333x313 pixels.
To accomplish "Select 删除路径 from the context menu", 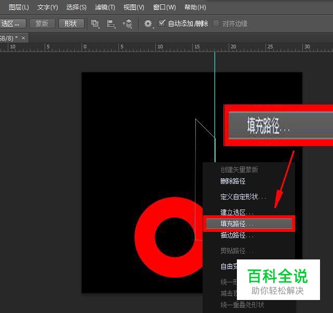I will click(233, 181).
